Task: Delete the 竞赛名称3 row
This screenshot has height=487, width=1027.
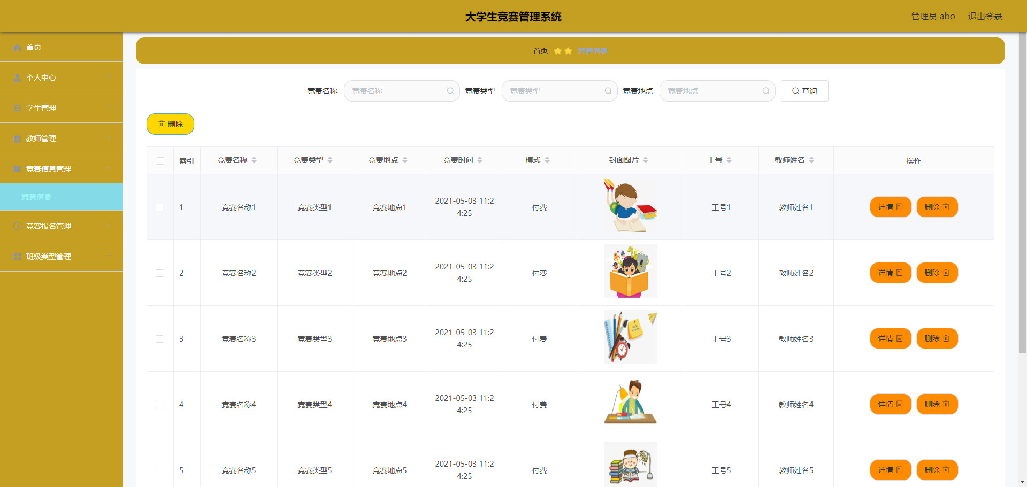Action: point(937,338)
